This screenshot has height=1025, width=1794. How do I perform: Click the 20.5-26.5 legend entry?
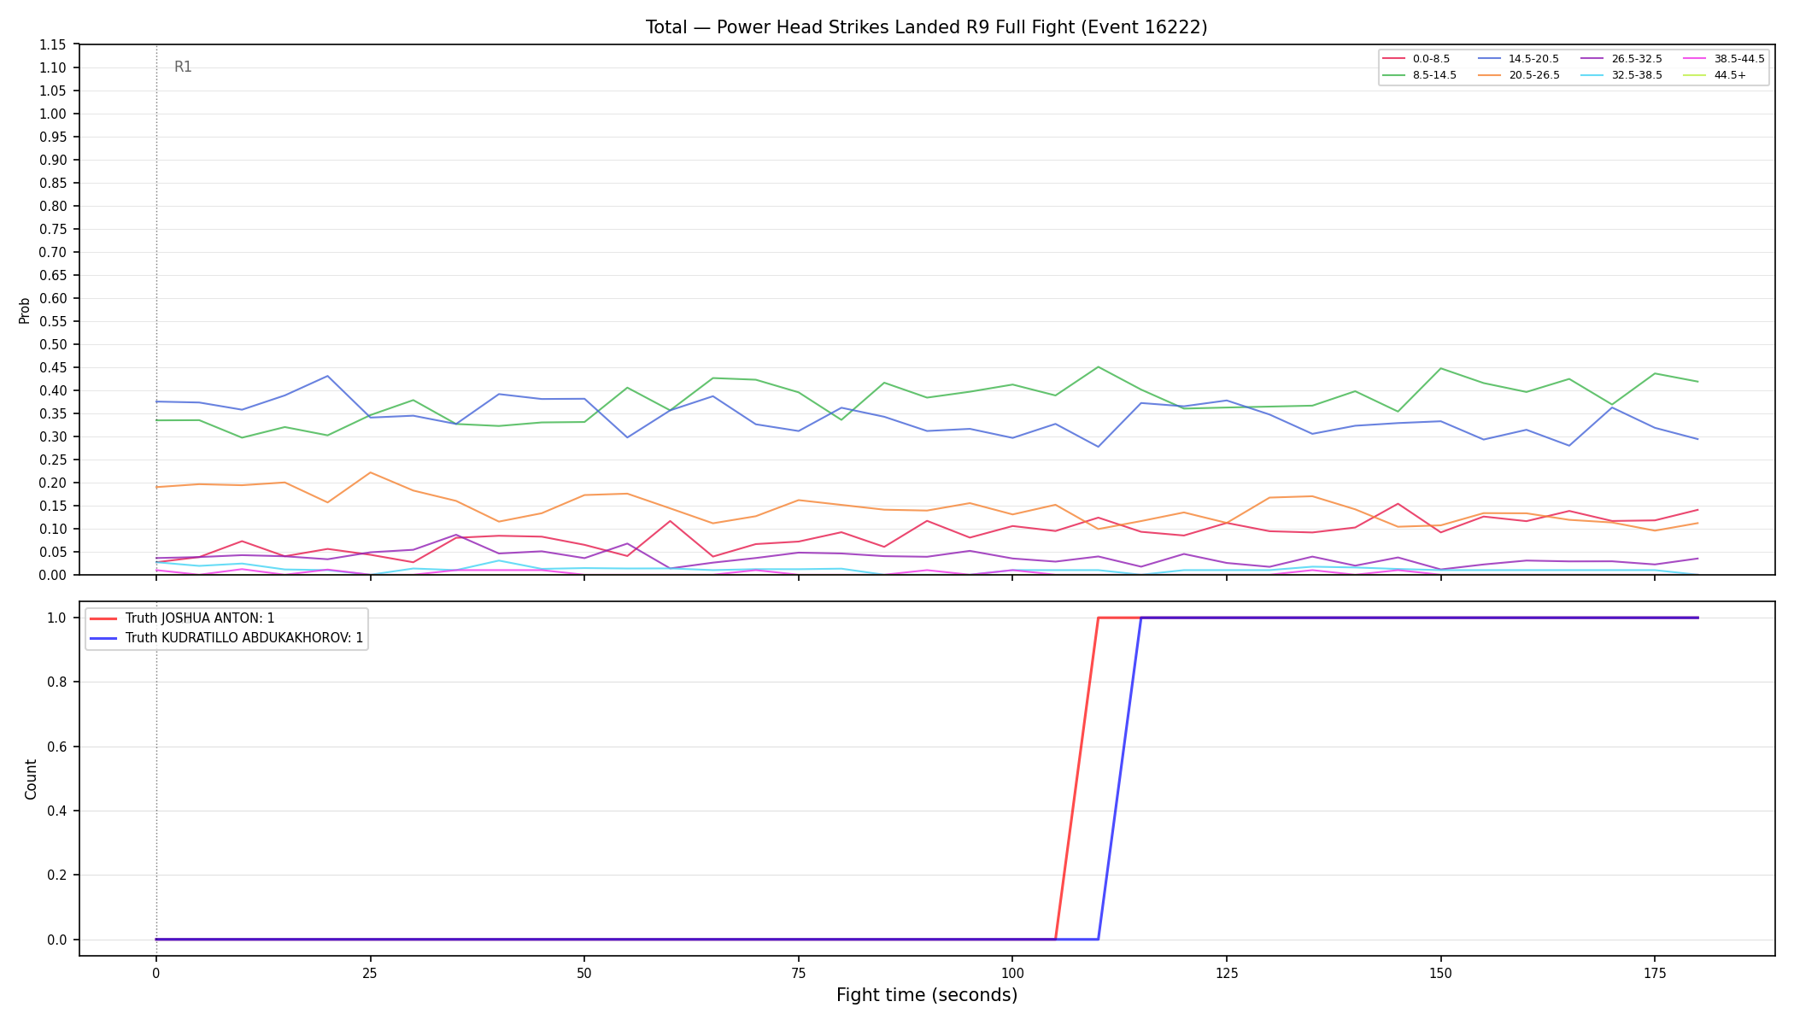(x=1519, y=75)
